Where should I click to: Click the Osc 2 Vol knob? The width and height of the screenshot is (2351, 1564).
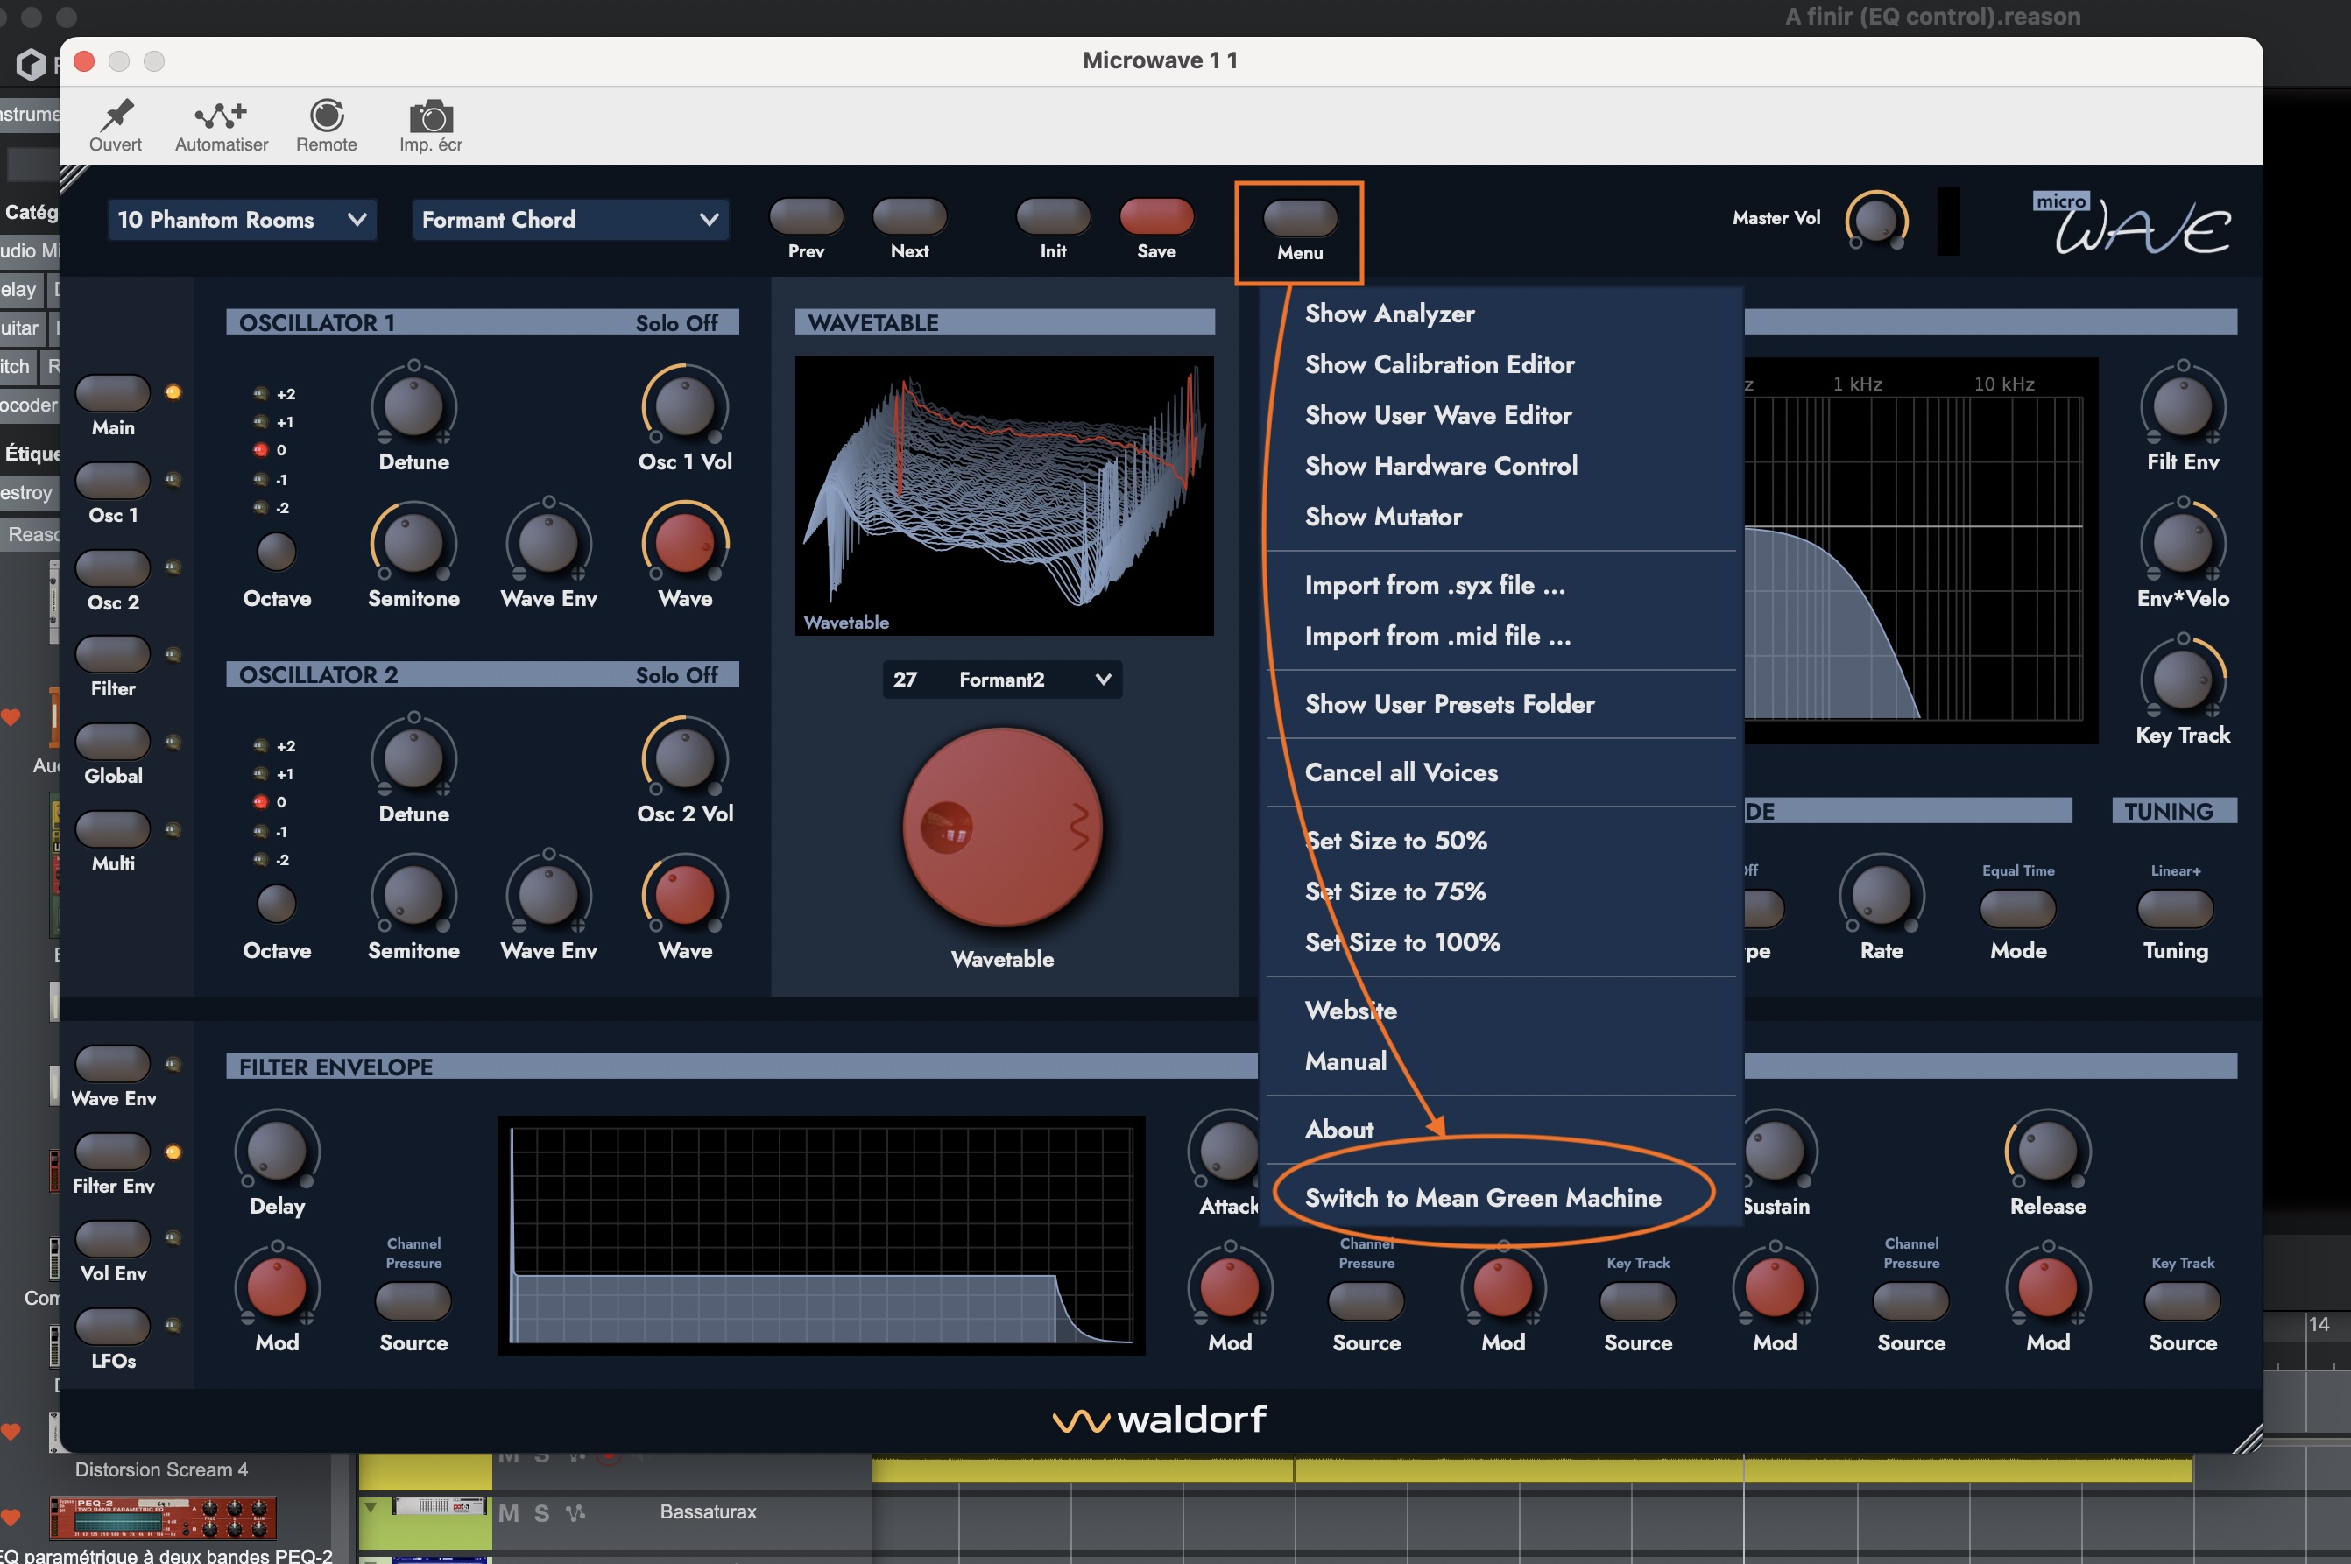point(685,758)
